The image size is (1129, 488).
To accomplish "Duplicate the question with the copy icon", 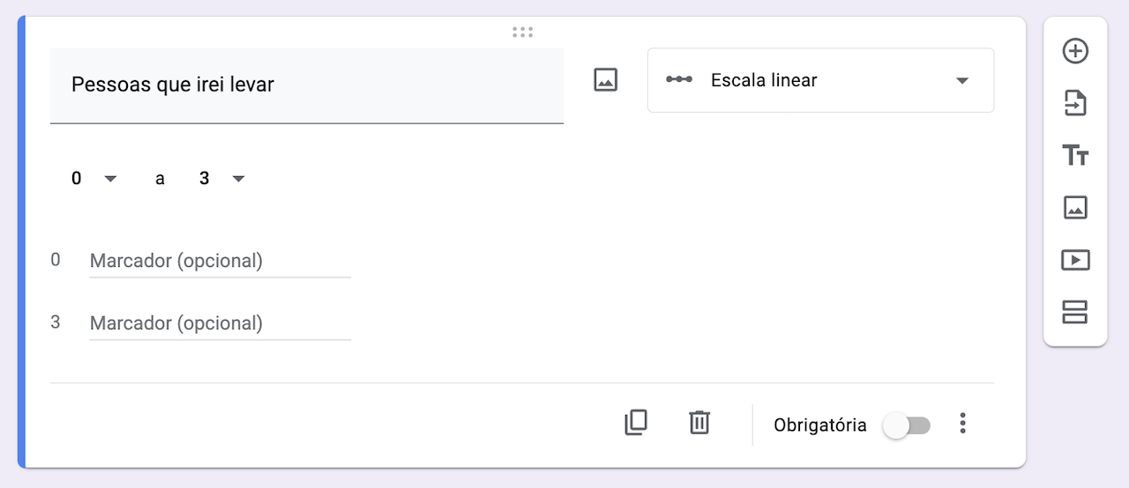I will click(x=636, y=423).
